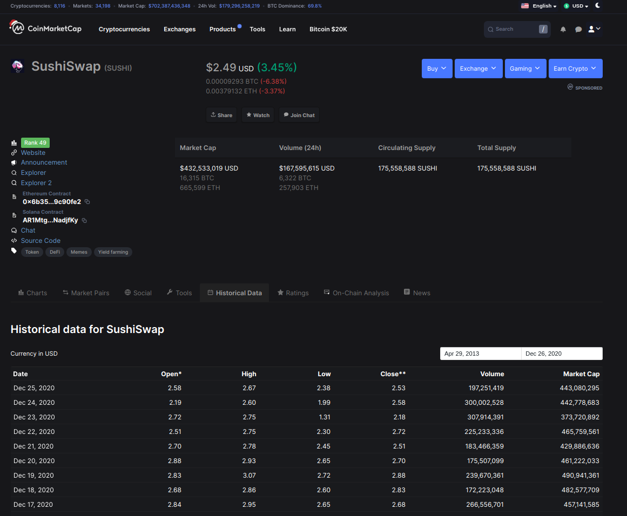The image size is (627, 516).
Task: Open the Announcement link
Action: pyautogui.click(x=44, y=162)
